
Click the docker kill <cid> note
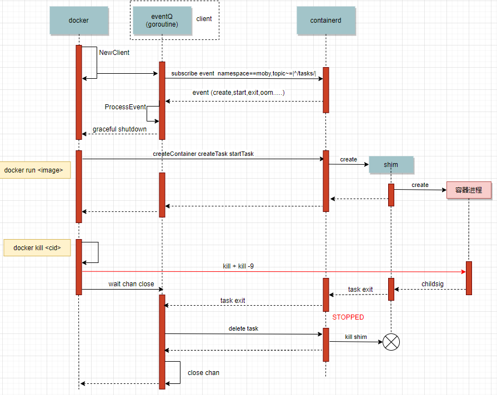pos(37,247)
